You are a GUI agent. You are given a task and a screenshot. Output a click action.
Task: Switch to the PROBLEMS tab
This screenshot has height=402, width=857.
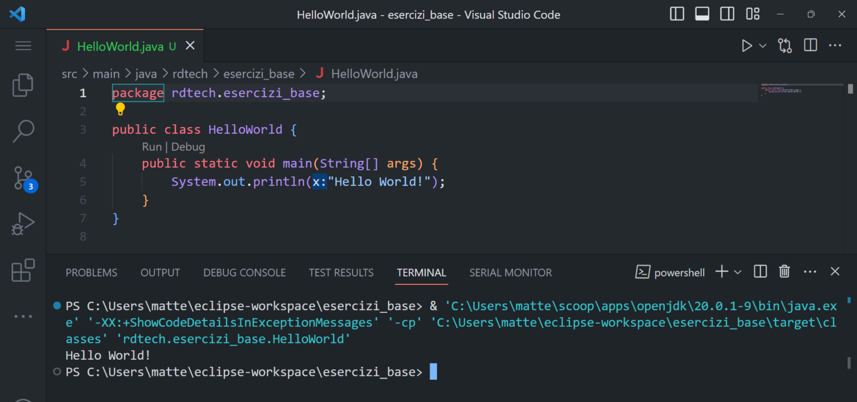click(91, 272)
